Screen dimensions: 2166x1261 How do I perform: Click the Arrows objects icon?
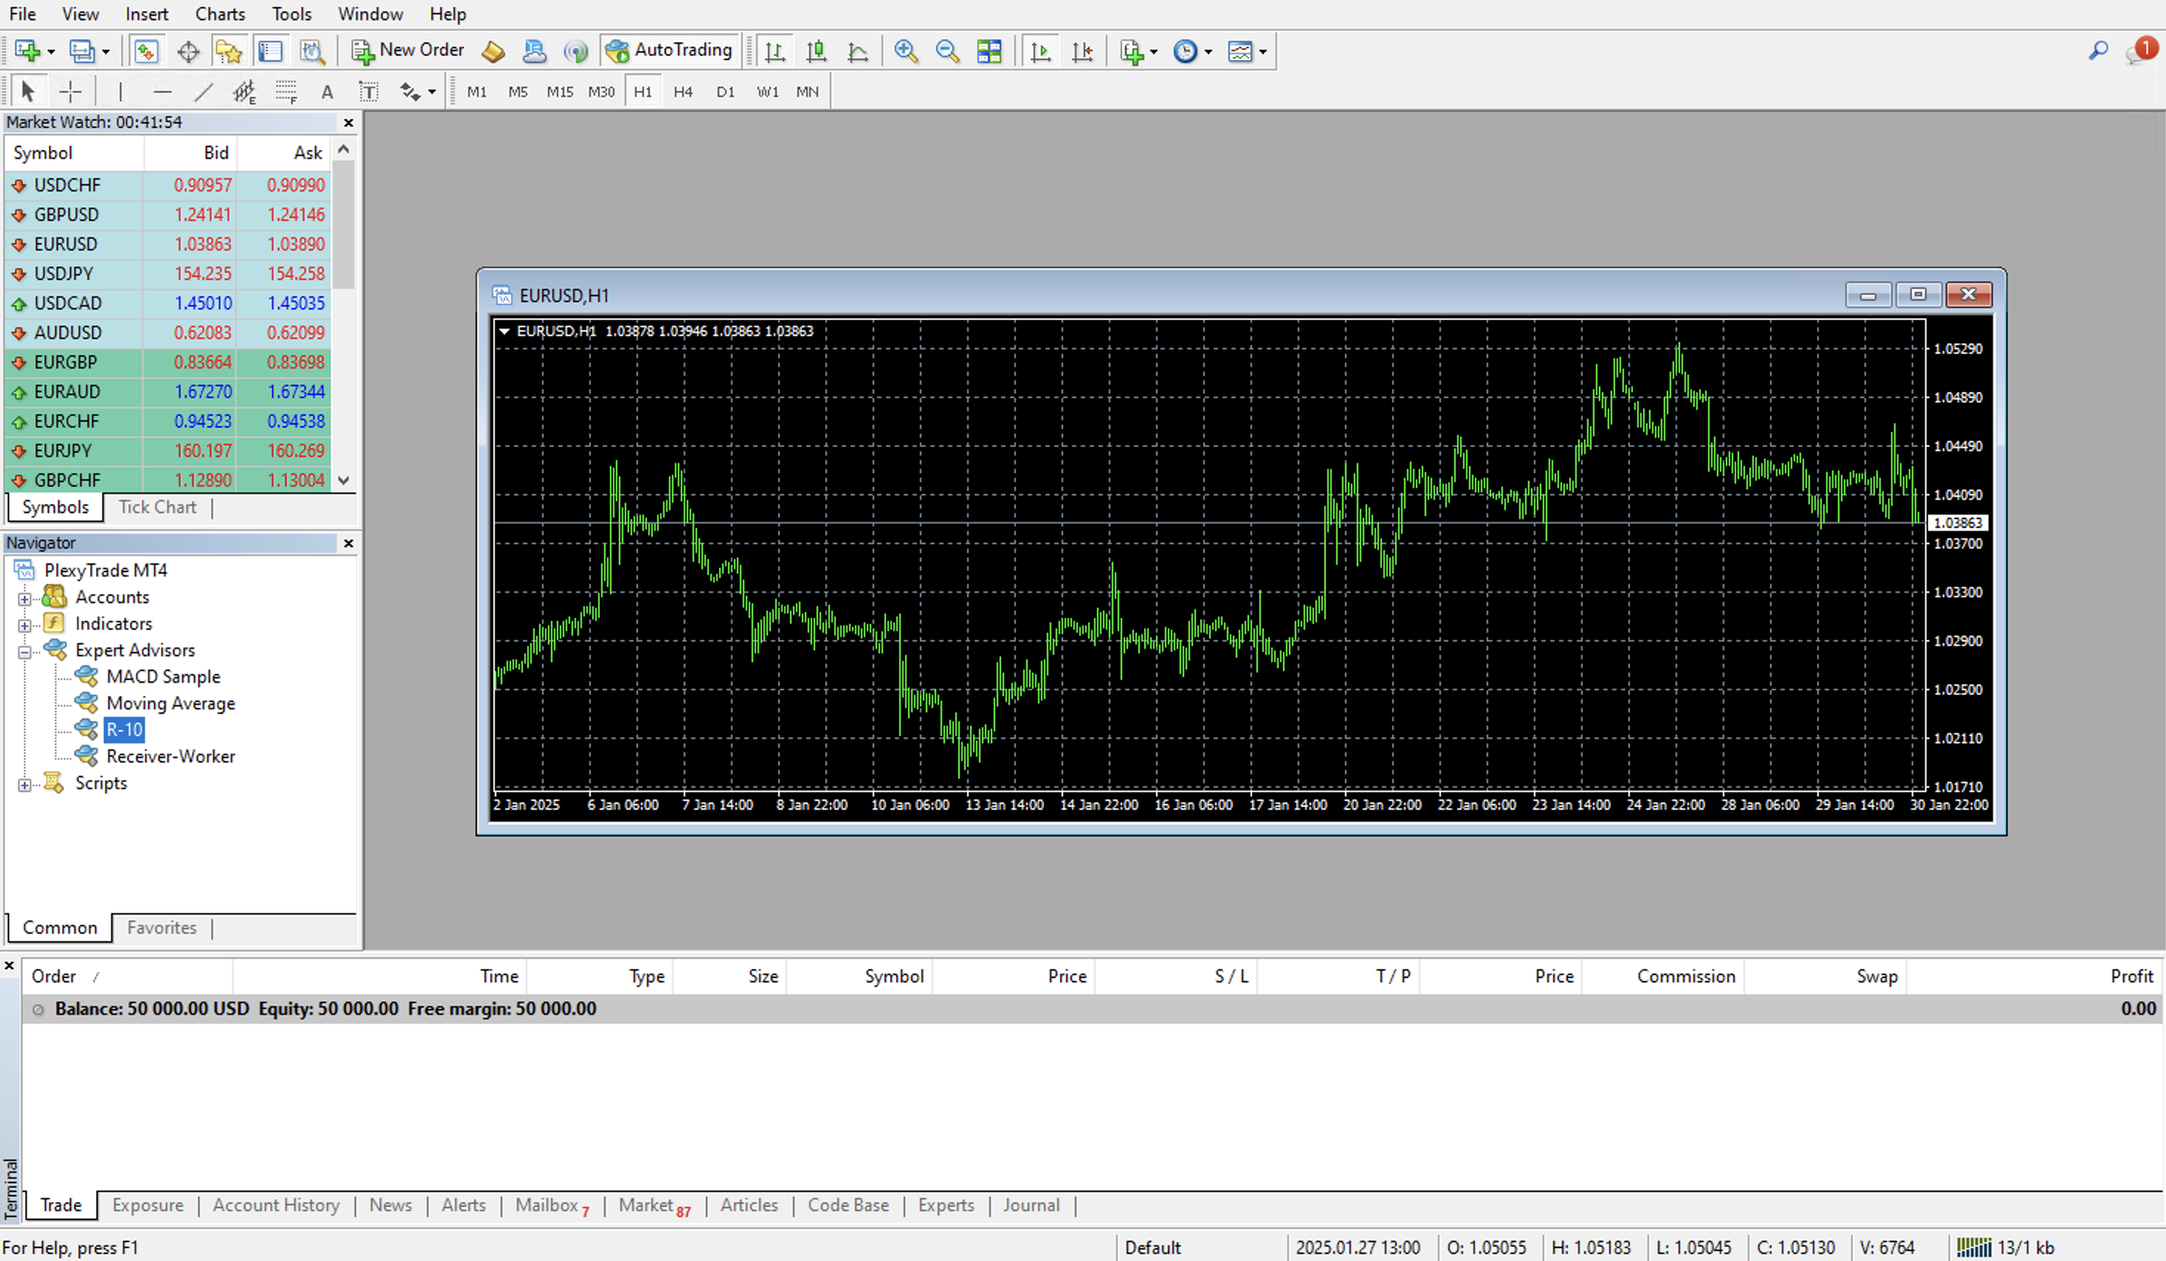tap(410, 91)
